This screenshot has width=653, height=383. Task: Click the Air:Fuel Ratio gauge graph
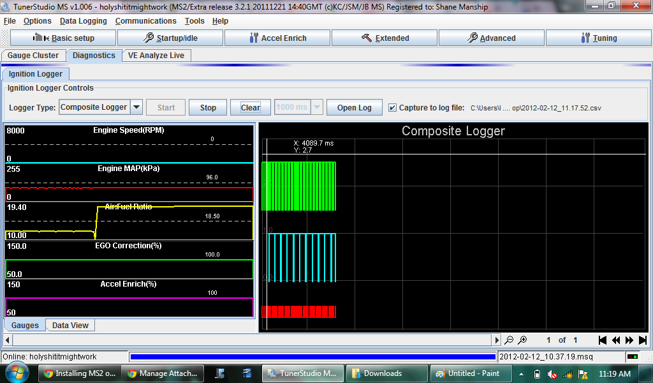point(129,222)
